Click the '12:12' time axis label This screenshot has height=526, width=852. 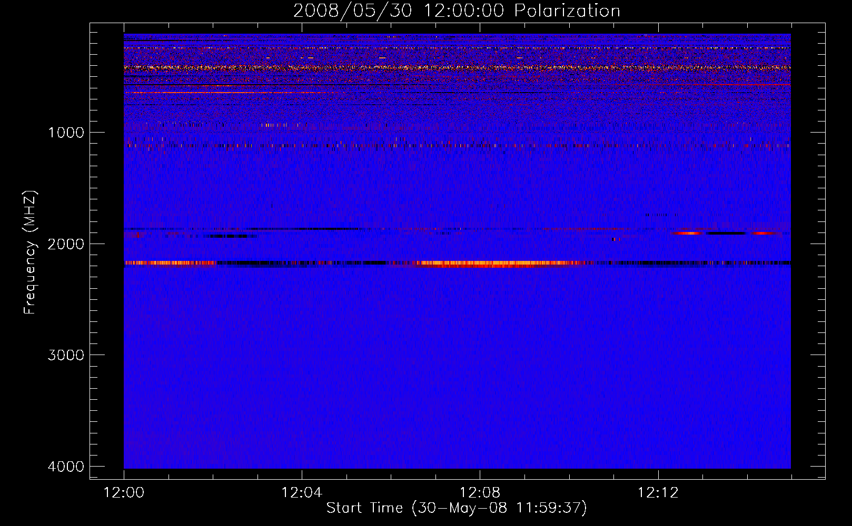coord(658,493)
